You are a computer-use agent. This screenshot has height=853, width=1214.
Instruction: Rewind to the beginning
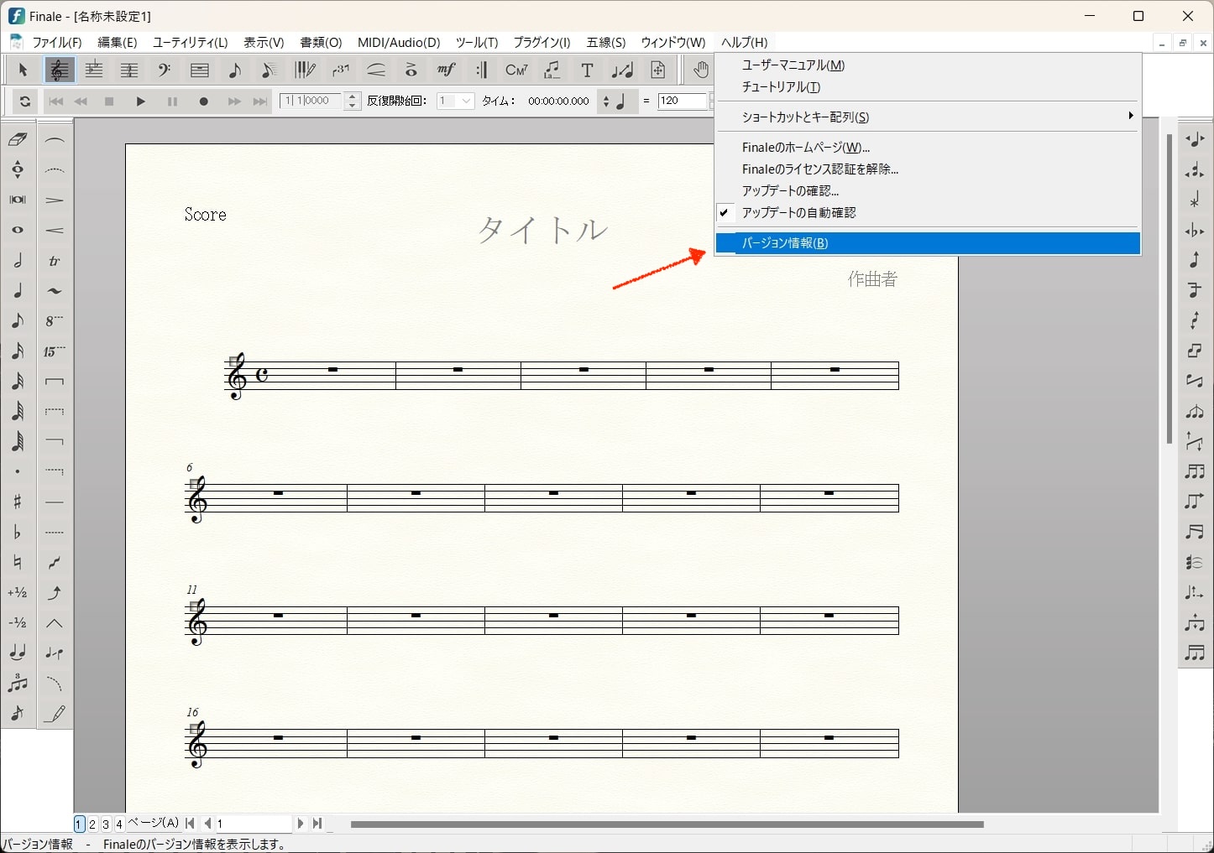click(x=55, y=101)
